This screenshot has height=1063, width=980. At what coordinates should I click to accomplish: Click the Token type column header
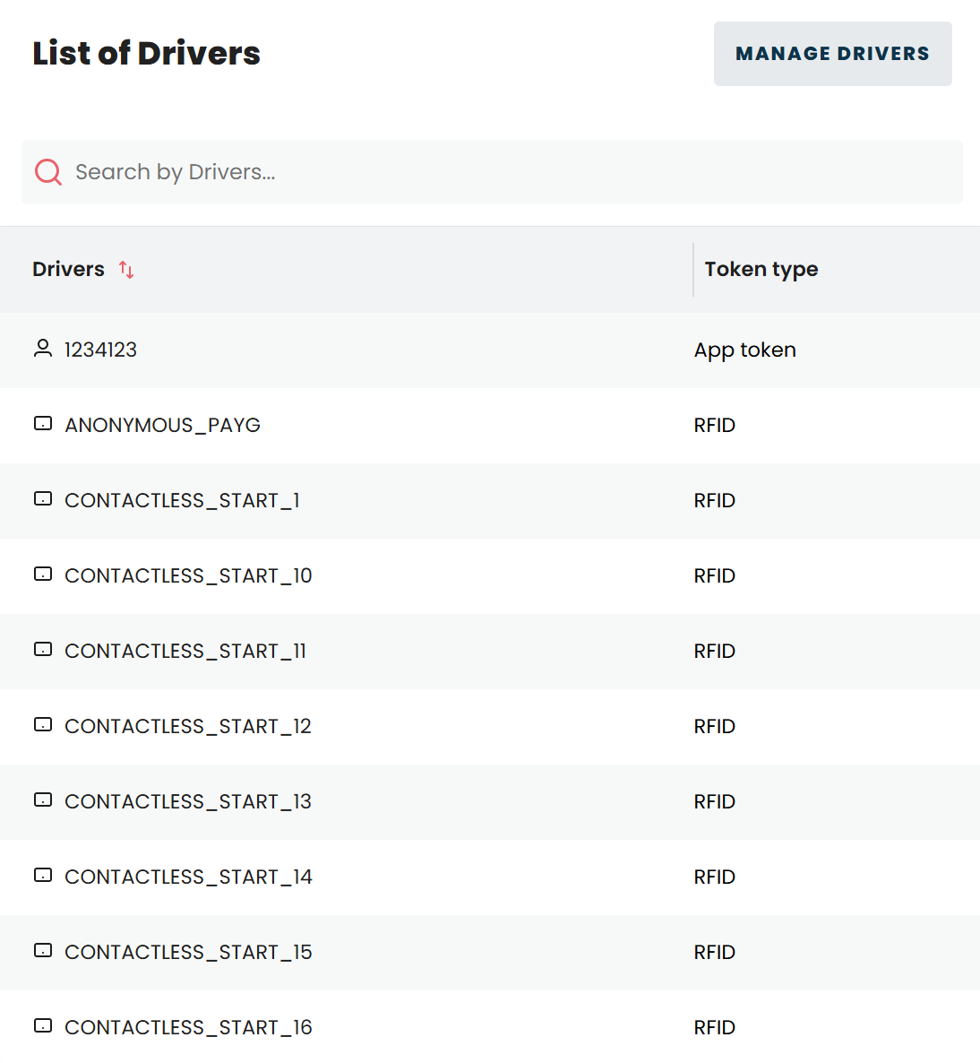point(761,269)
